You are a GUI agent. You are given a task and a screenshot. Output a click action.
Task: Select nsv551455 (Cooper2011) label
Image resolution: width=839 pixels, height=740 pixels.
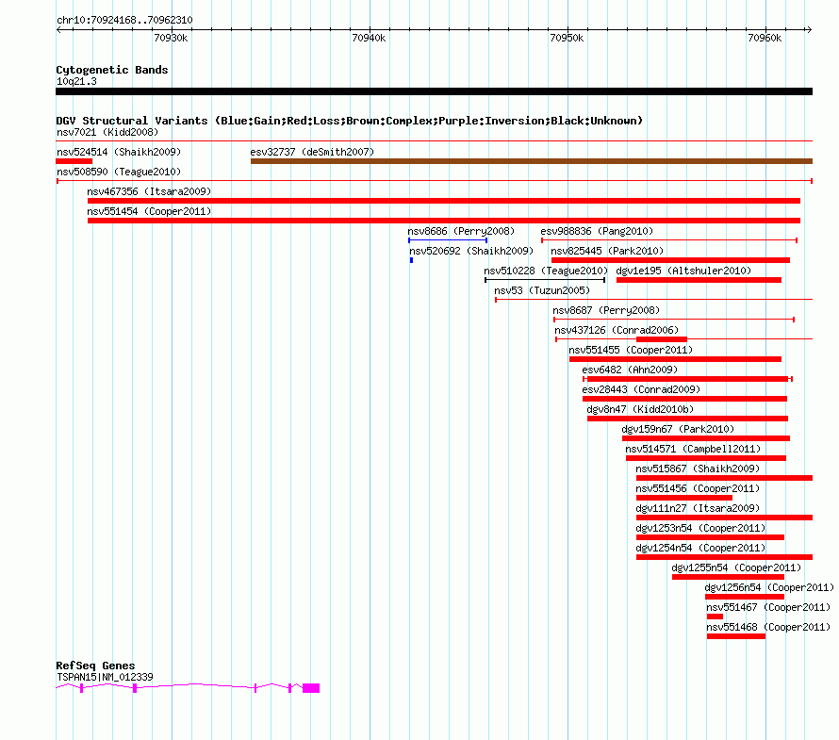click(631, 350)
